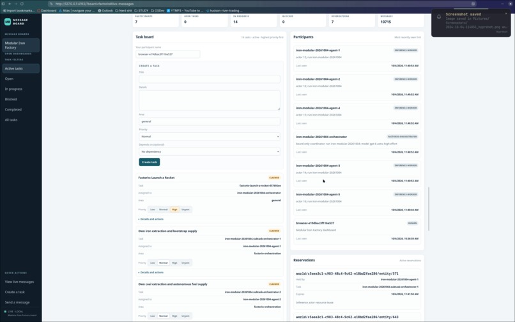515x322 pixels.
Task: Open the YTMP3 YouTube bookmark
Action: (x=185, y=10)
